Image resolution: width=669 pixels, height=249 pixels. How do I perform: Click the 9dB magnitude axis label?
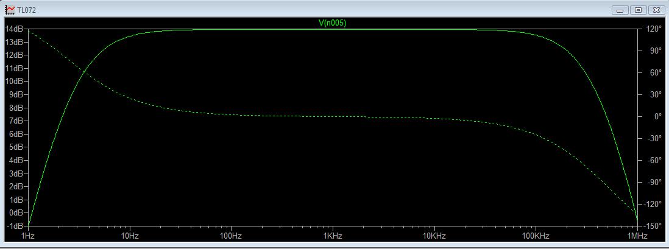(x=16, y=94)
